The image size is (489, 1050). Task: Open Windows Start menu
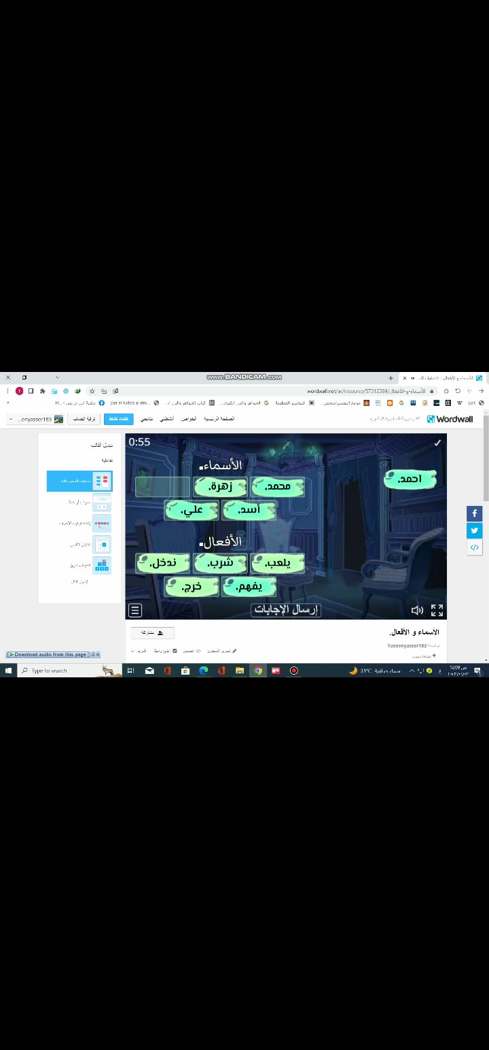click(9, 671)
